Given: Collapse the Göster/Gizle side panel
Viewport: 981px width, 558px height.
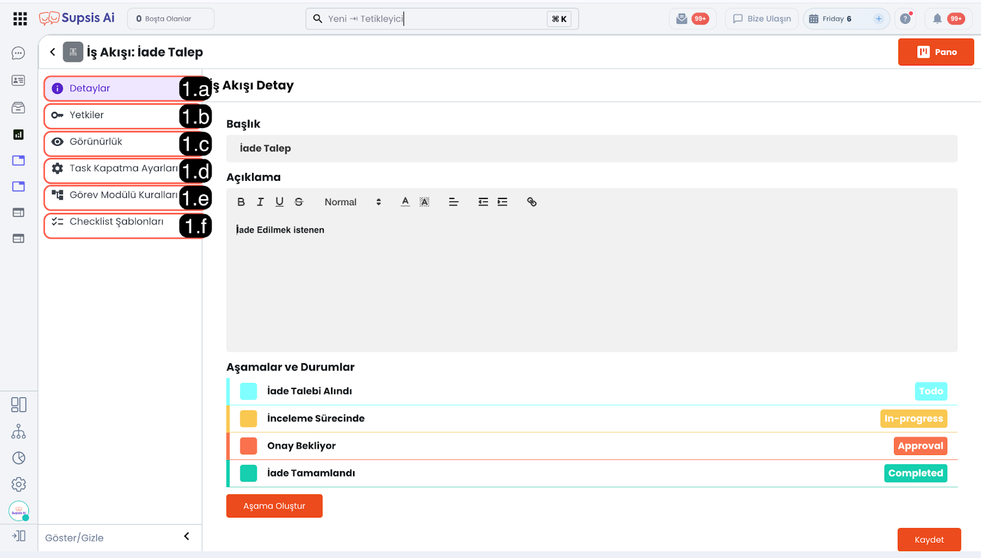Looking at the screenshot, I should pos(186,537).
